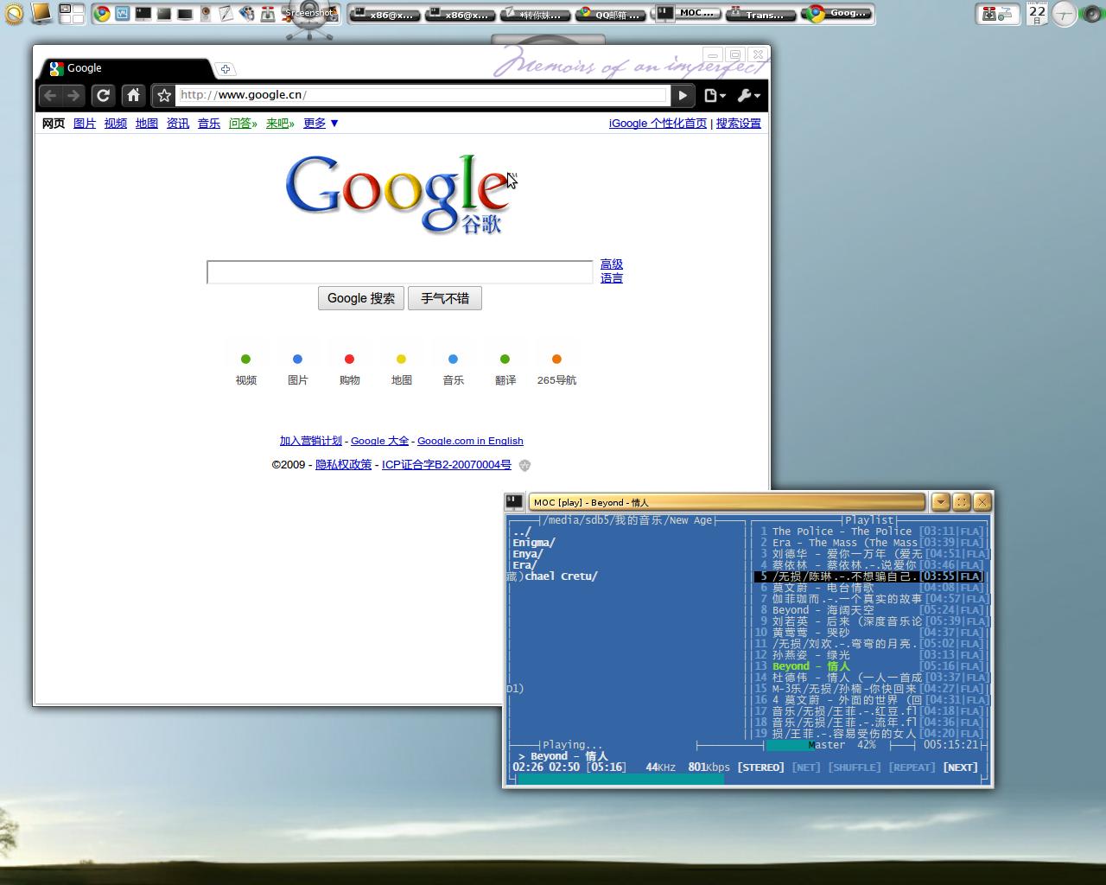1106x885 pixels.
Task: Open iGoogle 个性化首页 link
Action: click(x=658, y=124)
